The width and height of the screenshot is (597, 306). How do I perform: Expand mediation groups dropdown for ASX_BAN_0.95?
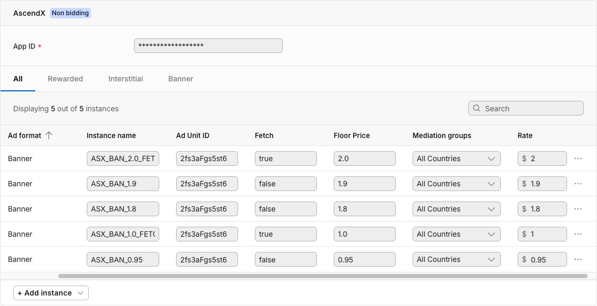pyautogui.click(x=456, y=259)
